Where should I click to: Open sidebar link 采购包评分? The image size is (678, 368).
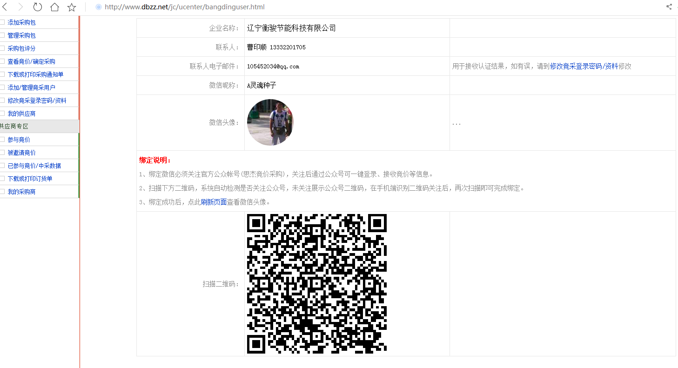21,48
